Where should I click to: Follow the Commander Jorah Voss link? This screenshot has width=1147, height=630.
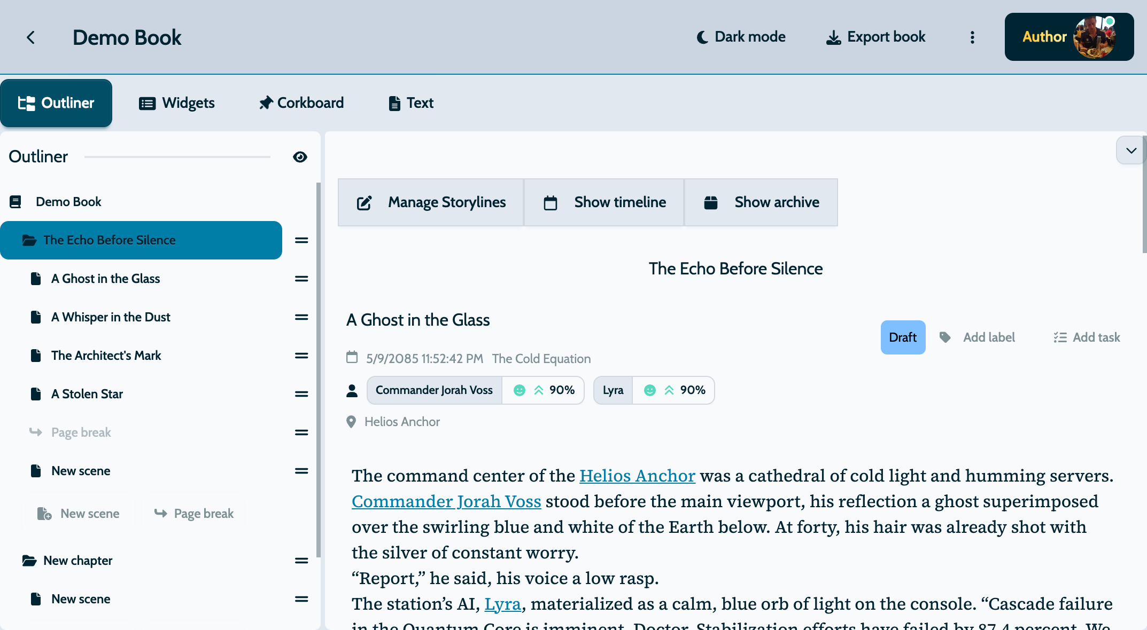pos(446,501)
